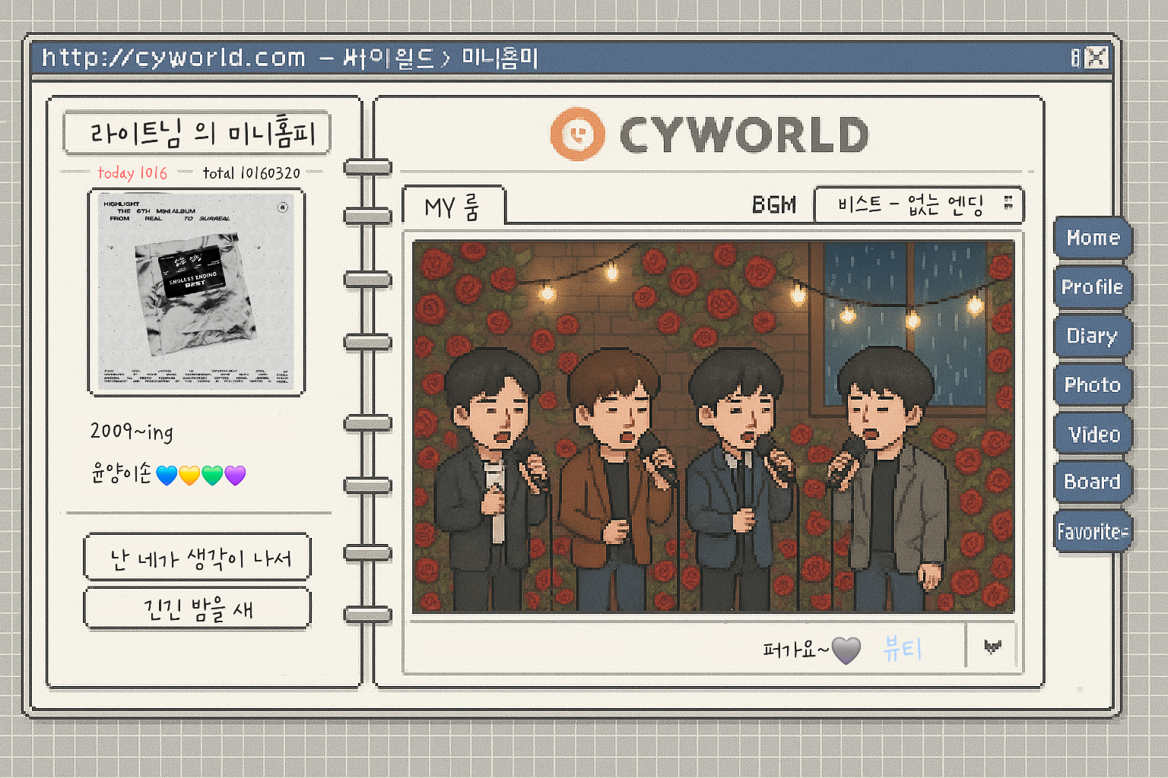
Task: Click the 뷰티 link
Action: coord(903,649)
